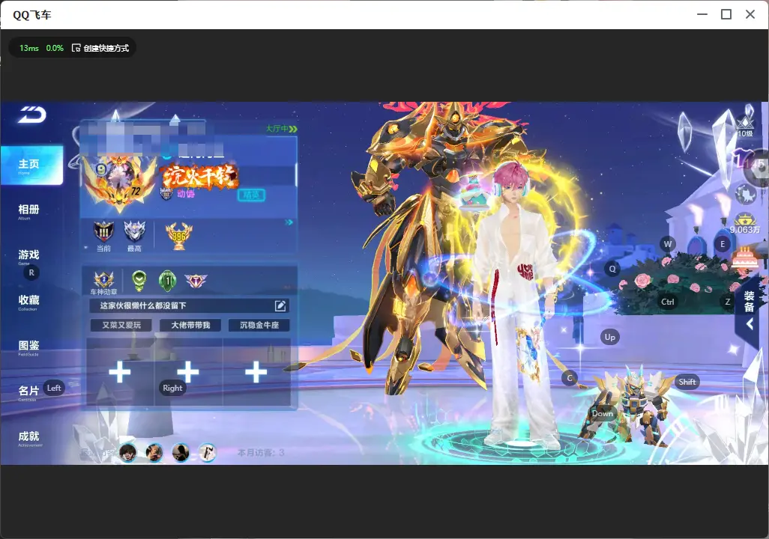Select the 又菜又爱玩 tag
The width and height of the screenshot is (769, 539).
pyautogui.click(x=121, y=326)
